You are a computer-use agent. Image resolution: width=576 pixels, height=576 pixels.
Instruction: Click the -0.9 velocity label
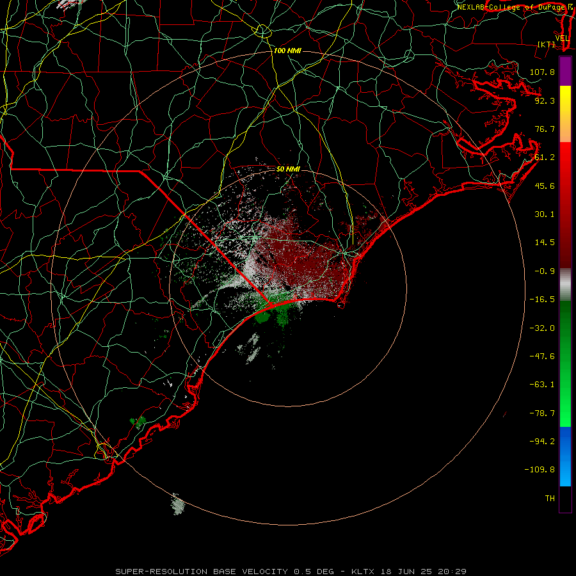pos(545,271)
